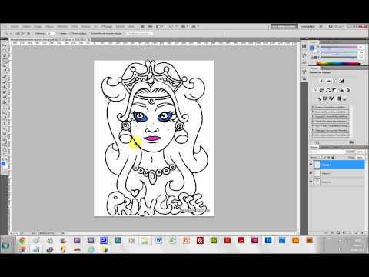Add a Levels adjustment layer
Screen dimensions: 369x277
tap(328, 81)
